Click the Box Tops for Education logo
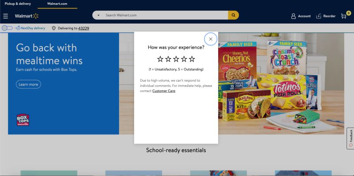The width and height of the screenshot is (354, 176). pos(23,120)
